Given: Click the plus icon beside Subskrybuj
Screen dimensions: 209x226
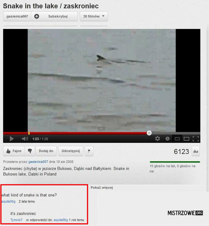Looking at the screenshot, I should click(36, 16).
